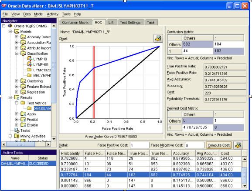This screenshot has height=191, width=252.
Task: Open the Model menu
Action: [38, 14]
